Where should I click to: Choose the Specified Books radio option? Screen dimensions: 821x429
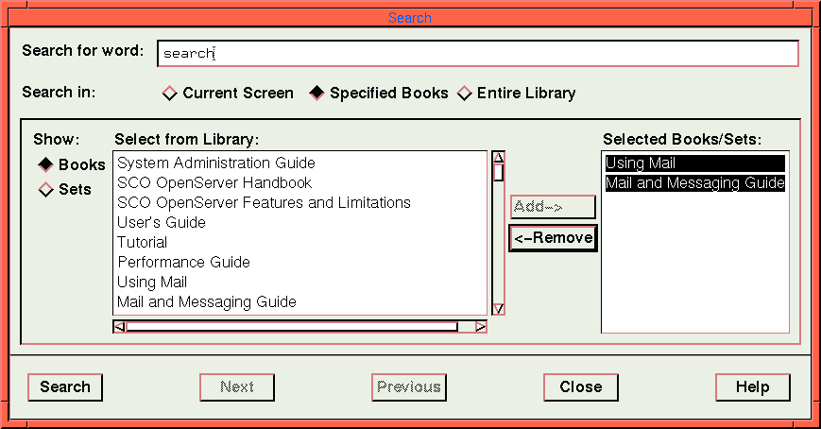coord(316,94)
